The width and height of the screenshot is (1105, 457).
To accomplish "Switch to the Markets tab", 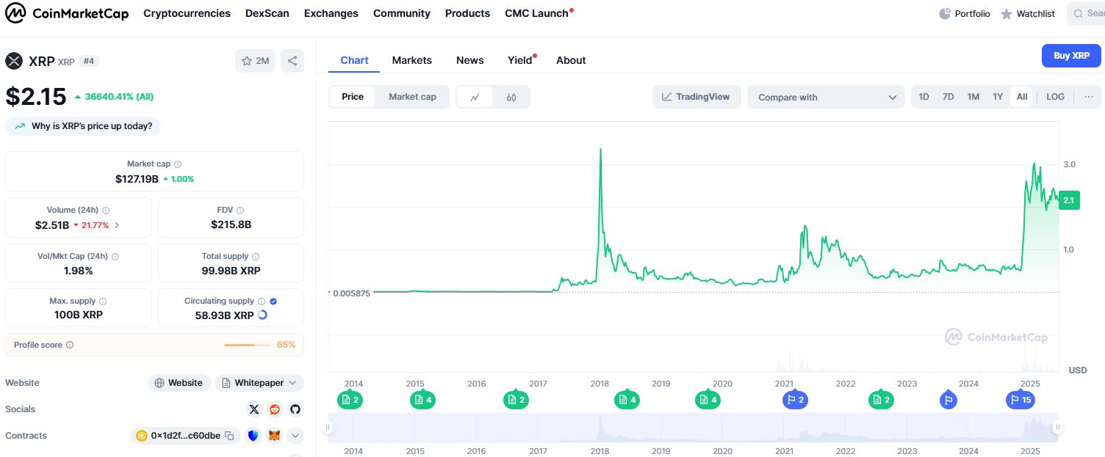I will (412, 60).
